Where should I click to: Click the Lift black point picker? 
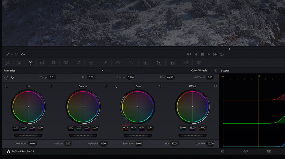pos(6,86)
